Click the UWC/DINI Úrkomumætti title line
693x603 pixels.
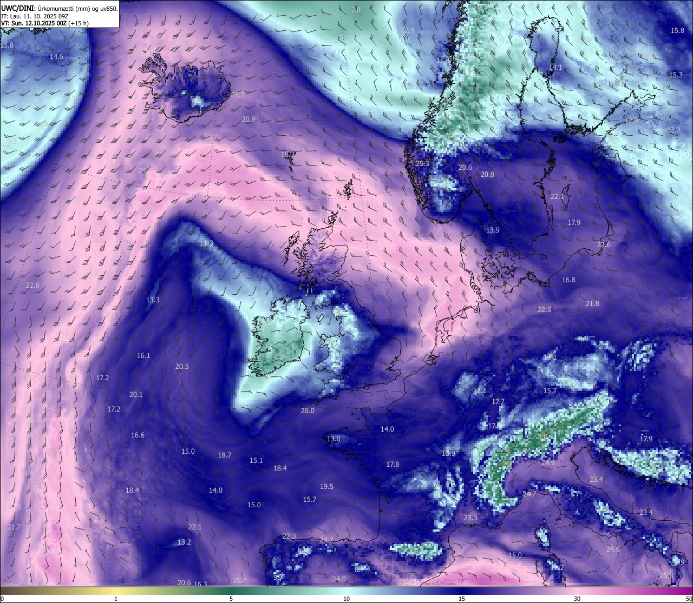point(60,8)
